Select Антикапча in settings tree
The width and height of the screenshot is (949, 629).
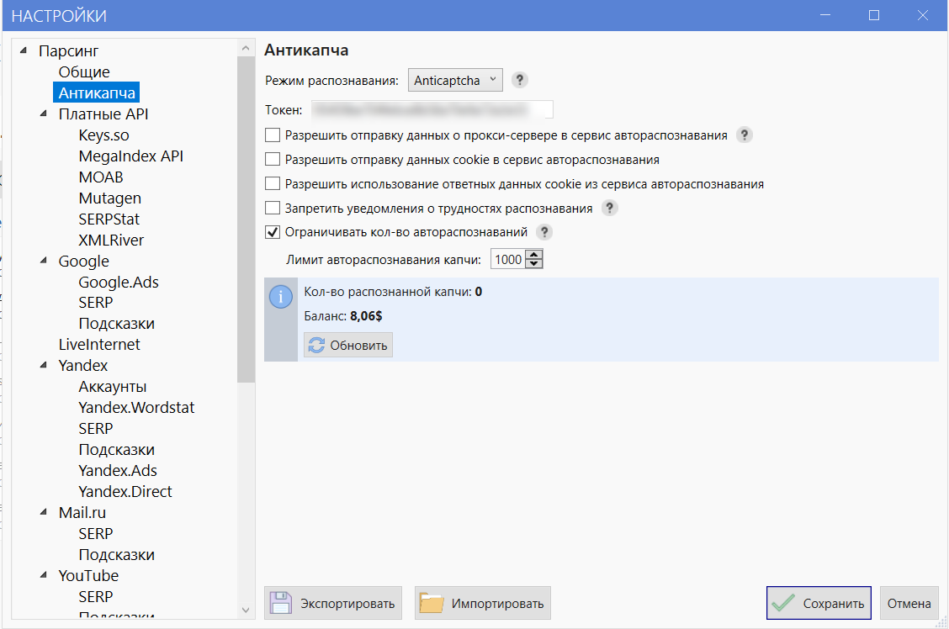(x=97, y=92)
